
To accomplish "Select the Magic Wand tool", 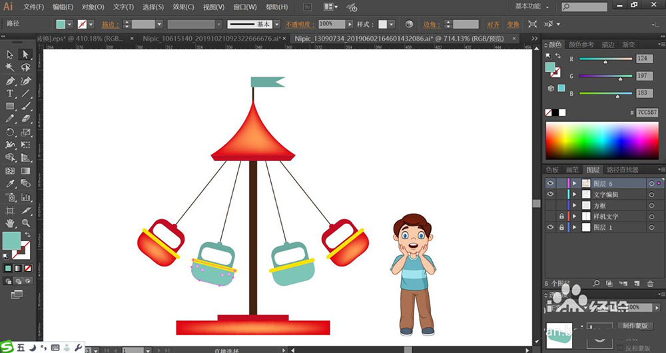I will click(x=10, y=67).
